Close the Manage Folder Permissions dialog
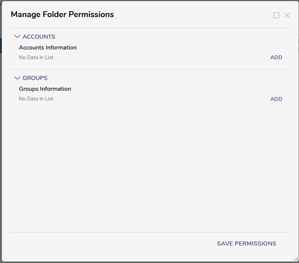 tap(287, 15)
